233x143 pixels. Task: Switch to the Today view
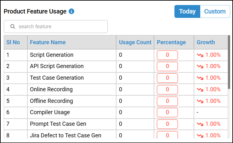click(x=187, y=12)
